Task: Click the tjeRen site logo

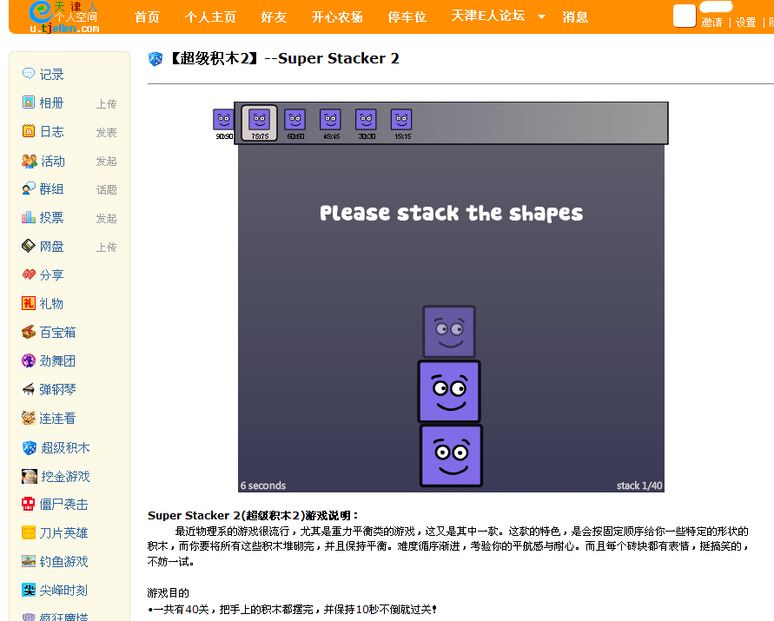Action: [x=63, y=17]
